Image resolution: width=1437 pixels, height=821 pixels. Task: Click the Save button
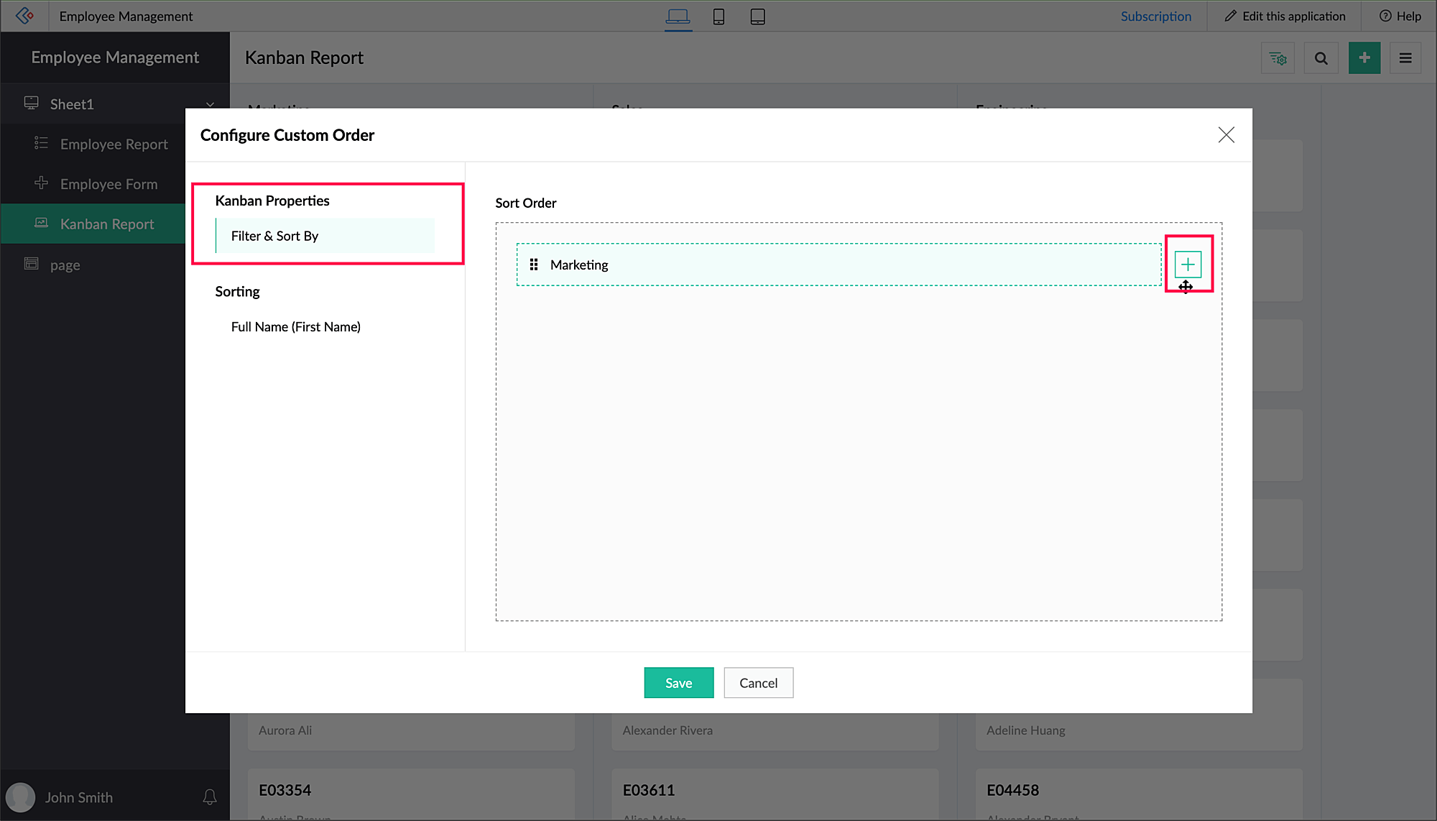[678, 682]
